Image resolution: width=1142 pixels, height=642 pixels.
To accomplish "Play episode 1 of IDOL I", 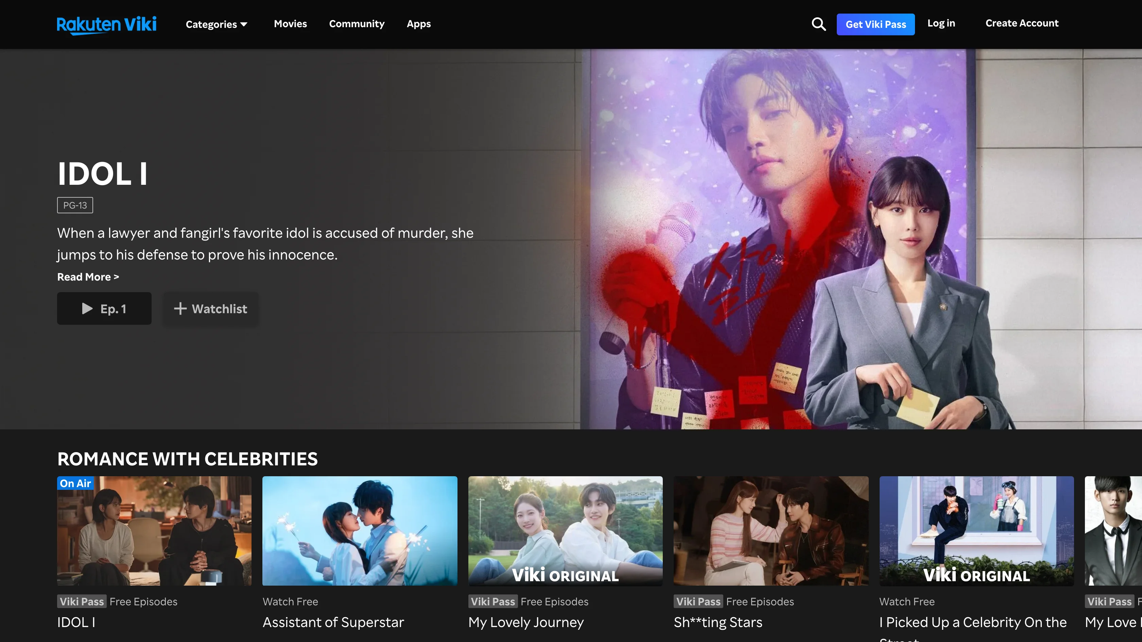I will tap(104, 308).
